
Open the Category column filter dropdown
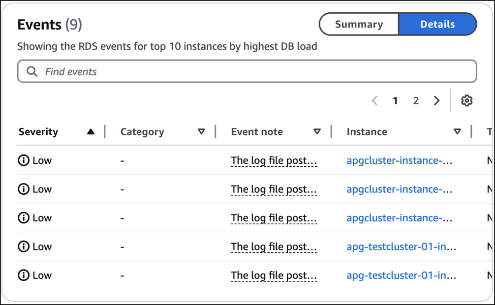[x=201, y=131]
